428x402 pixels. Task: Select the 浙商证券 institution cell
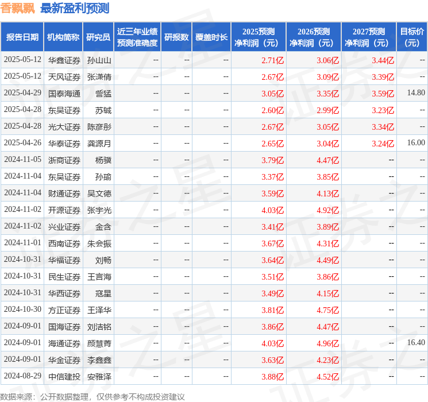point(64,160)
